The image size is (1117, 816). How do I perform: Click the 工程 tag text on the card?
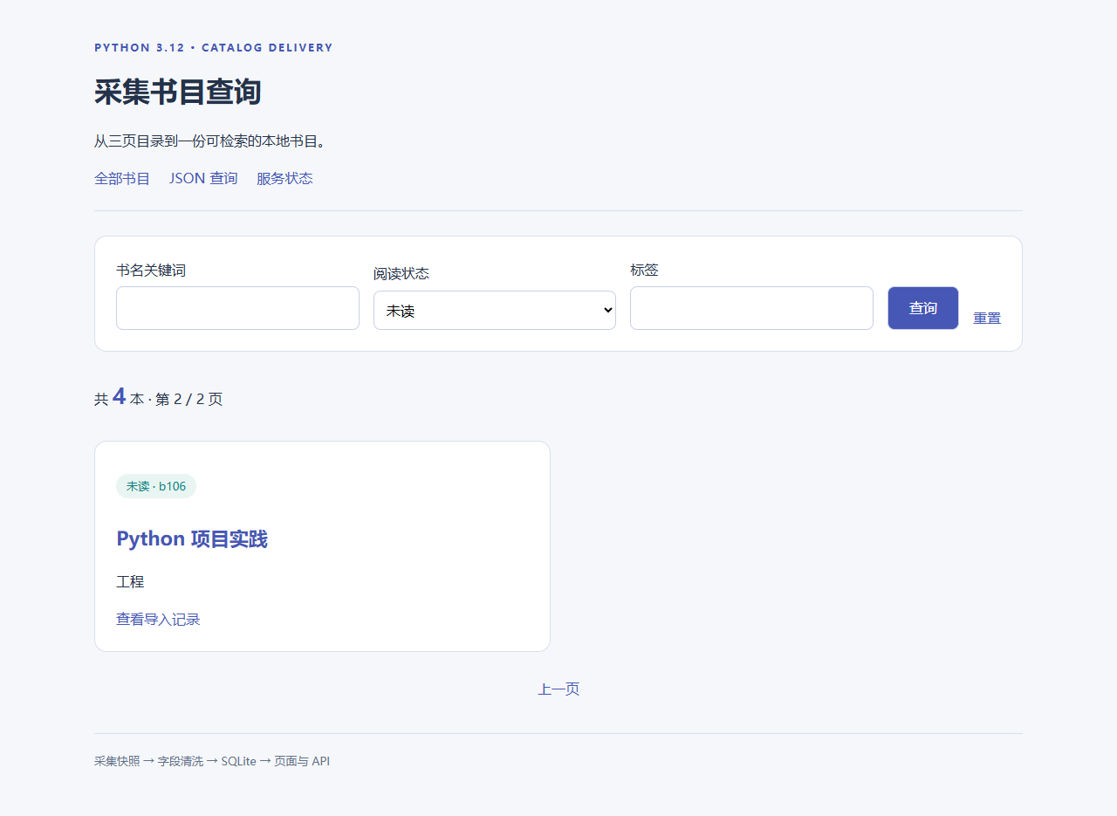pos(130,582)
